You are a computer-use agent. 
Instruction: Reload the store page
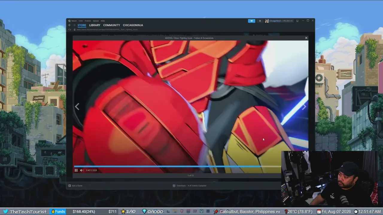click(69, 30)
